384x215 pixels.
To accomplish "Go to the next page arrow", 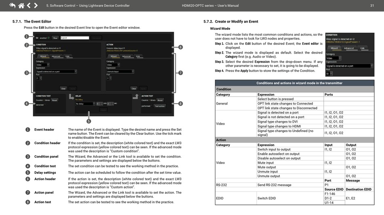I will (36, 5).
